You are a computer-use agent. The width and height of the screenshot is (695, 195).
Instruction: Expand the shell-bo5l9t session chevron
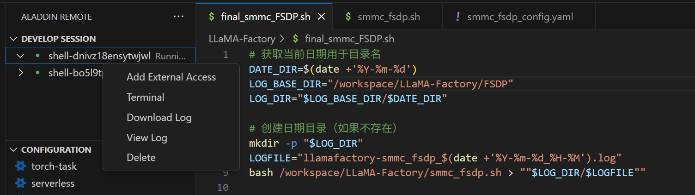click(x=20, y=73)
